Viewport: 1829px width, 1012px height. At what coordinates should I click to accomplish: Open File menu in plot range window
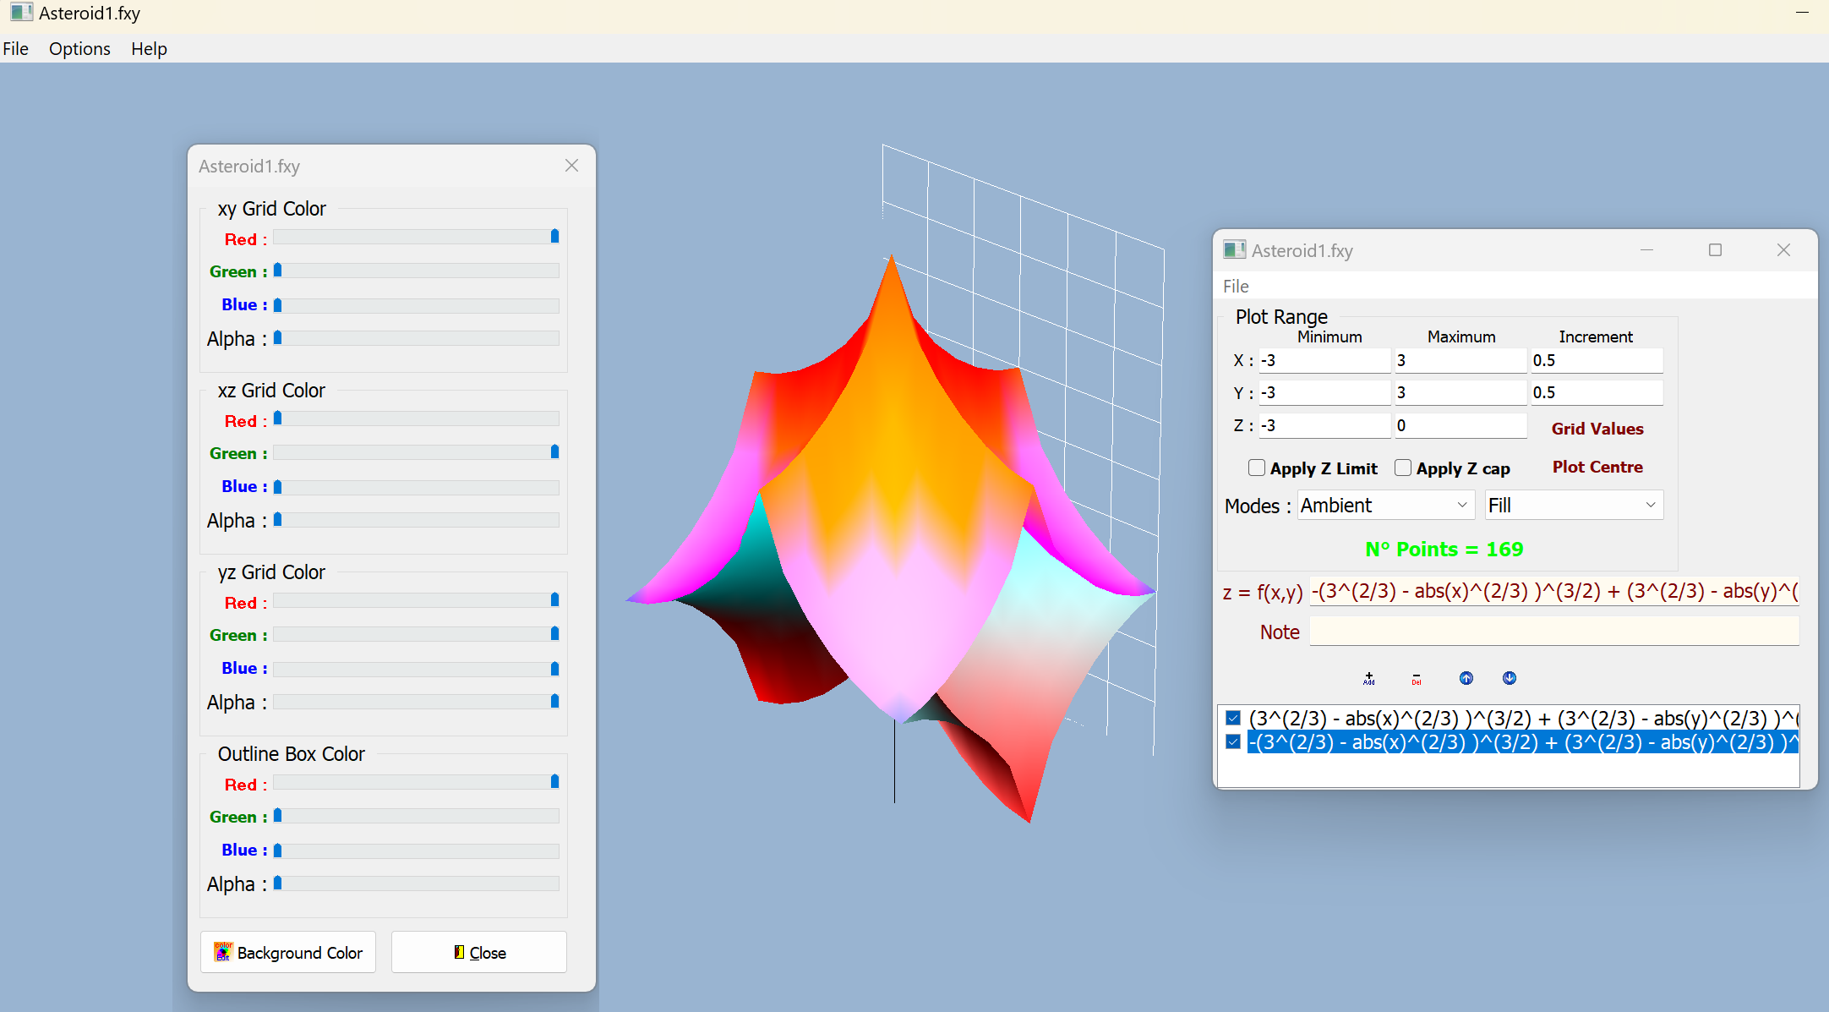click(1235, 286)
